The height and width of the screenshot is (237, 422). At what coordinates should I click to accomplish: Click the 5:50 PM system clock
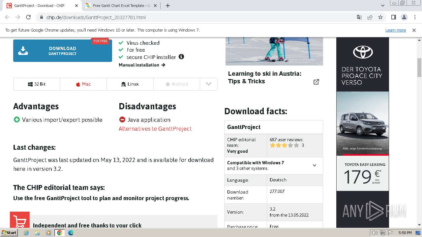[x=405, y=233]
